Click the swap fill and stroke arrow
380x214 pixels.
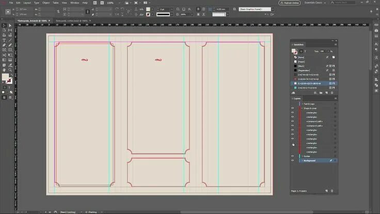(11, 75)
